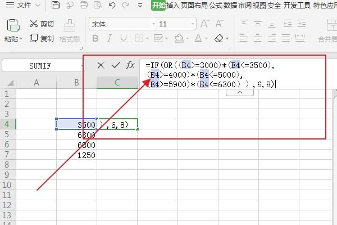
Task: Toggle italic formatting
Action: click(110, 39)
